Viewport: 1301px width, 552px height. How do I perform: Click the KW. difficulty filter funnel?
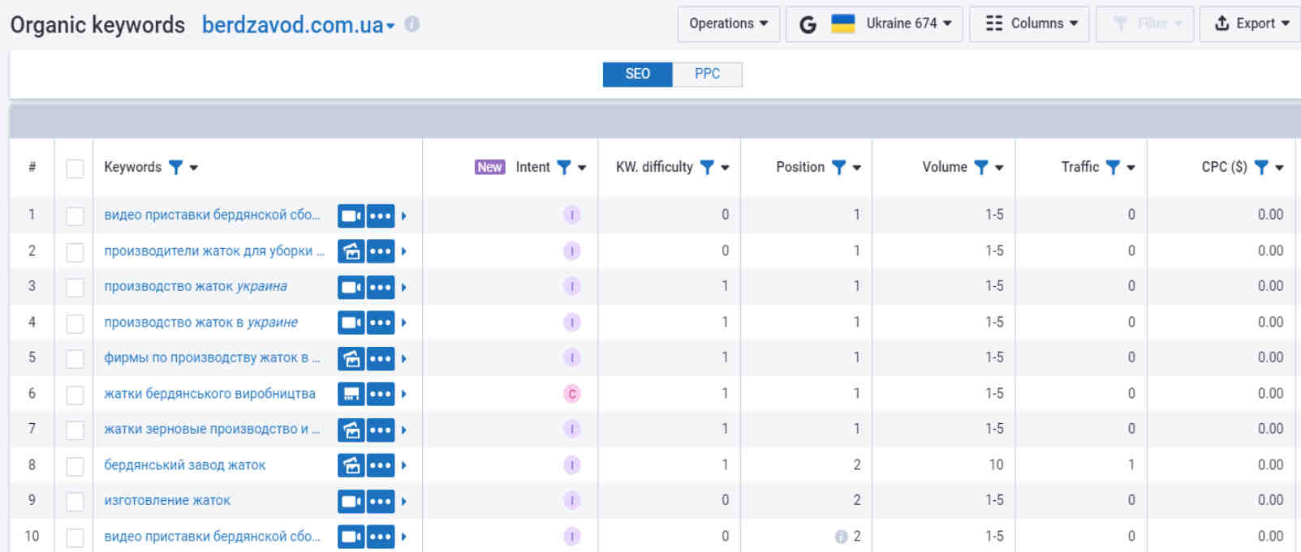click(707, 167)
